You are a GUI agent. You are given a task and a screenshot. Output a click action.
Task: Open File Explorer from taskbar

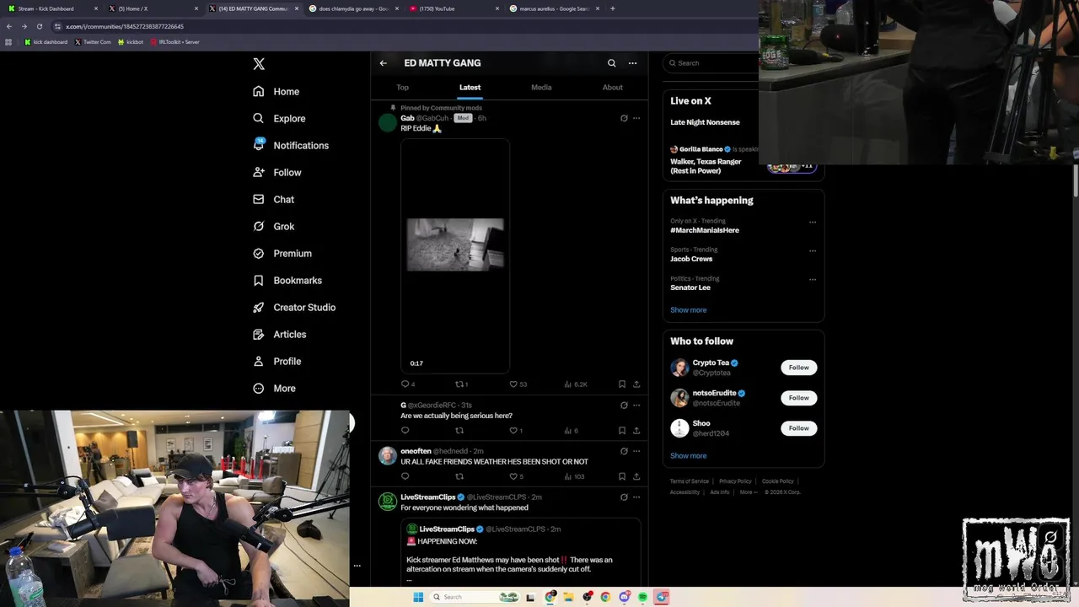point(568,597)
